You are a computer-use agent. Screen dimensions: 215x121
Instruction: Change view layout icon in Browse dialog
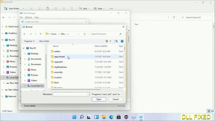click(107, 41)
